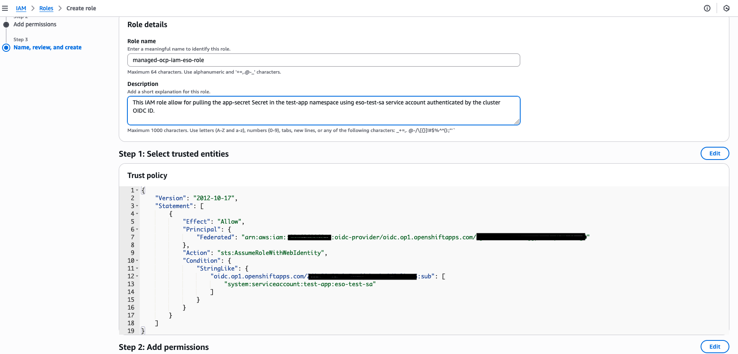Collapse the fold arrow on line 1

click(137, 190)
